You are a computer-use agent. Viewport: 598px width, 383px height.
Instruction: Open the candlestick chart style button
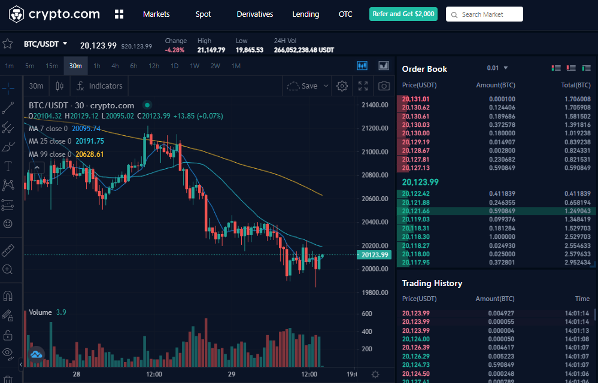click(59, 86)
